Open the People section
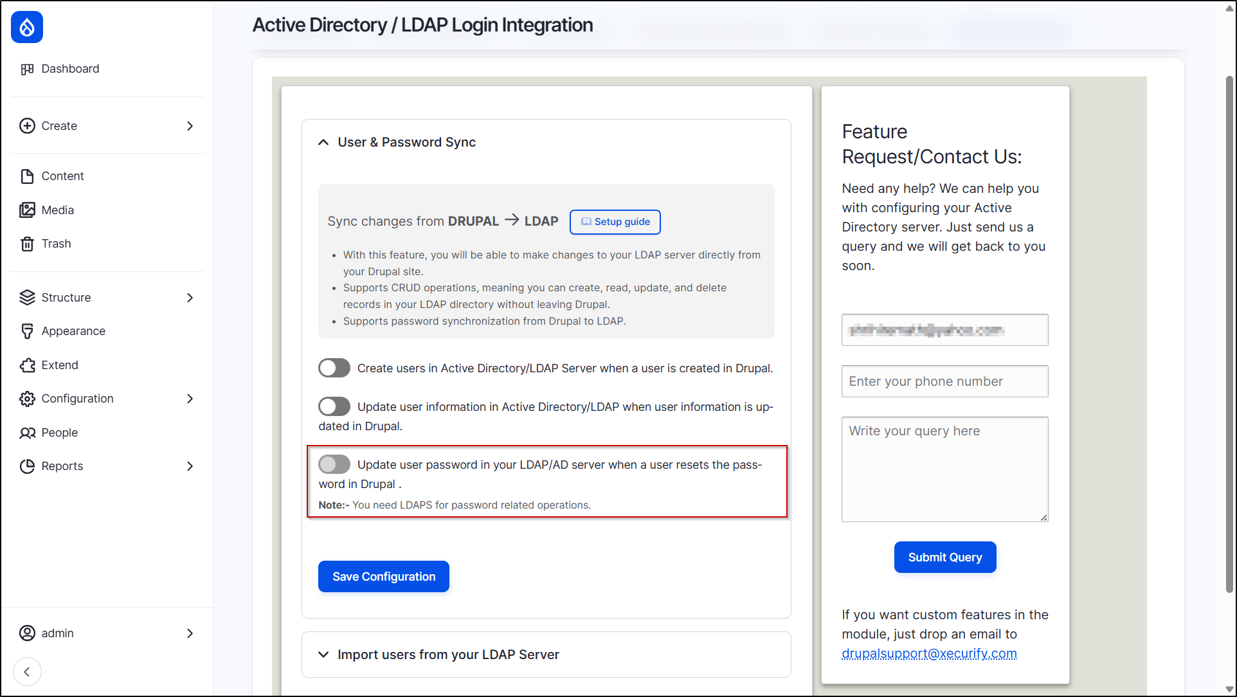The width and height of the screenshot is (1237, 697). point(59,433)
